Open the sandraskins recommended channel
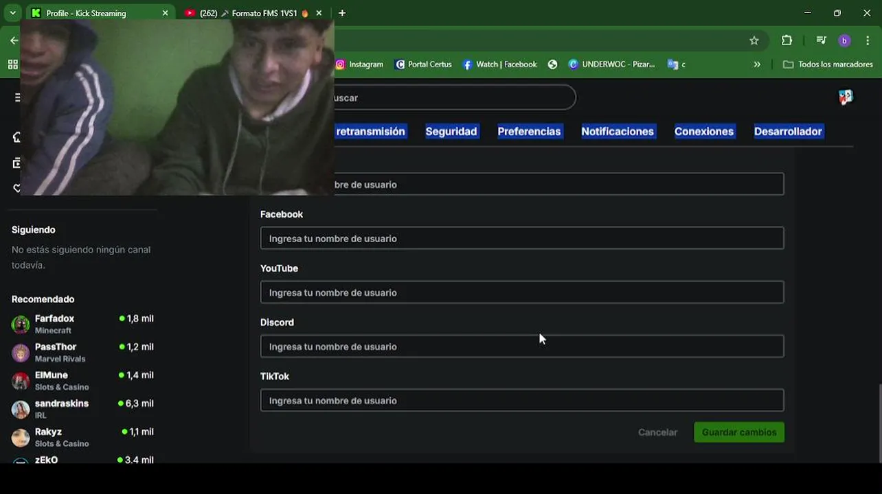 pos(82,409)
